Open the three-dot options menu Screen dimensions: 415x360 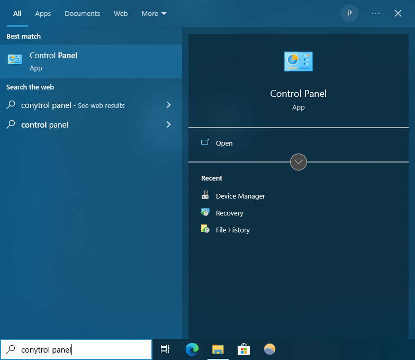point(376,14)
